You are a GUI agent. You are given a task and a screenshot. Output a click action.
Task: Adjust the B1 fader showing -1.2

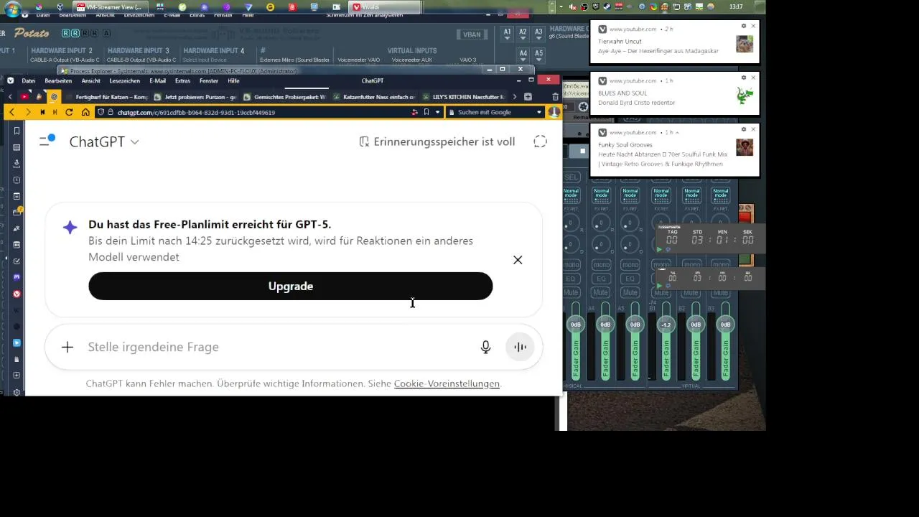click(x=666, y=325)
